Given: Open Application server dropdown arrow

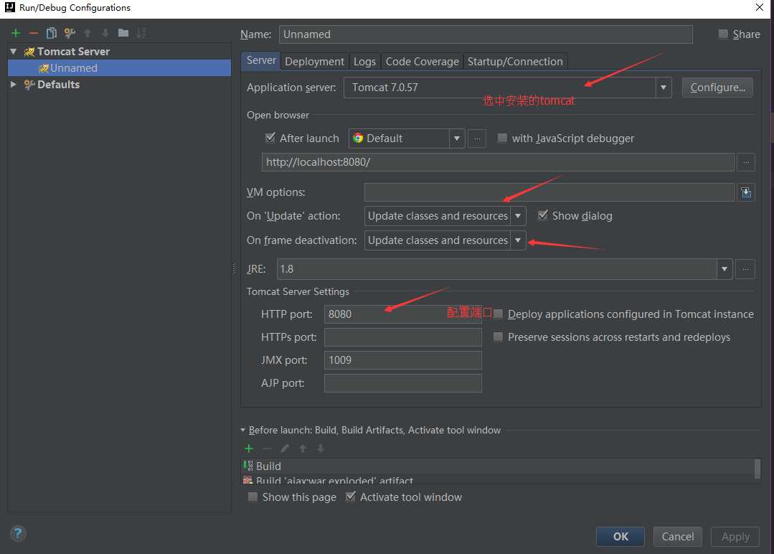Looking at the screenshot, I should click(664, 88).
